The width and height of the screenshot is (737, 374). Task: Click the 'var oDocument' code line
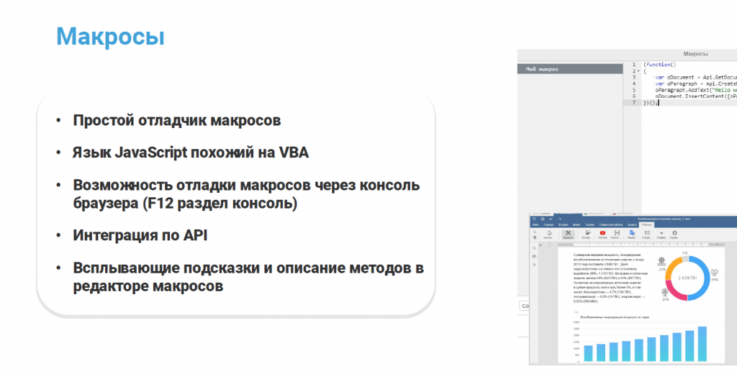(696, 77)
